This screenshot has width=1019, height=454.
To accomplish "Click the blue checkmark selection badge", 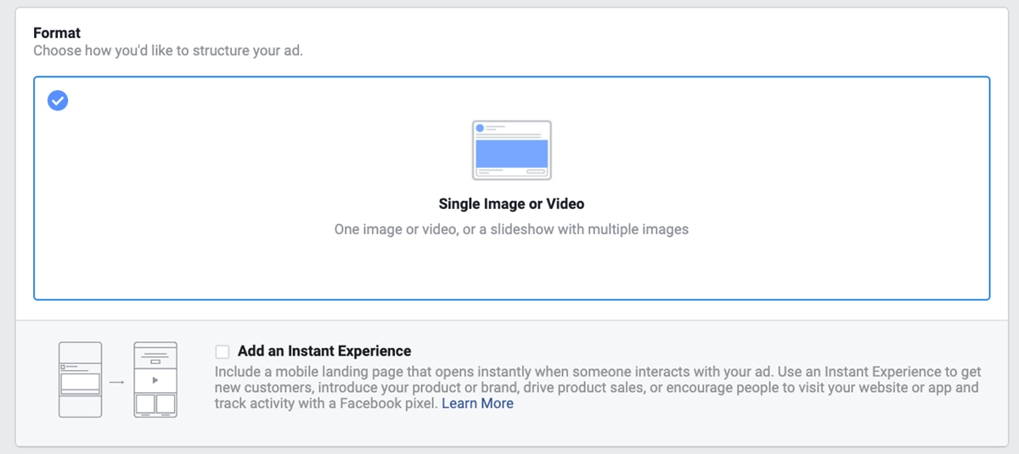I will (x=58, y=101).
